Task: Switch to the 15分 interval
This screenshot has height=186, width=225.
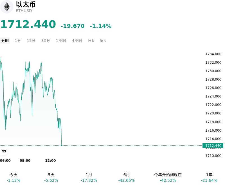Action: 31,41
